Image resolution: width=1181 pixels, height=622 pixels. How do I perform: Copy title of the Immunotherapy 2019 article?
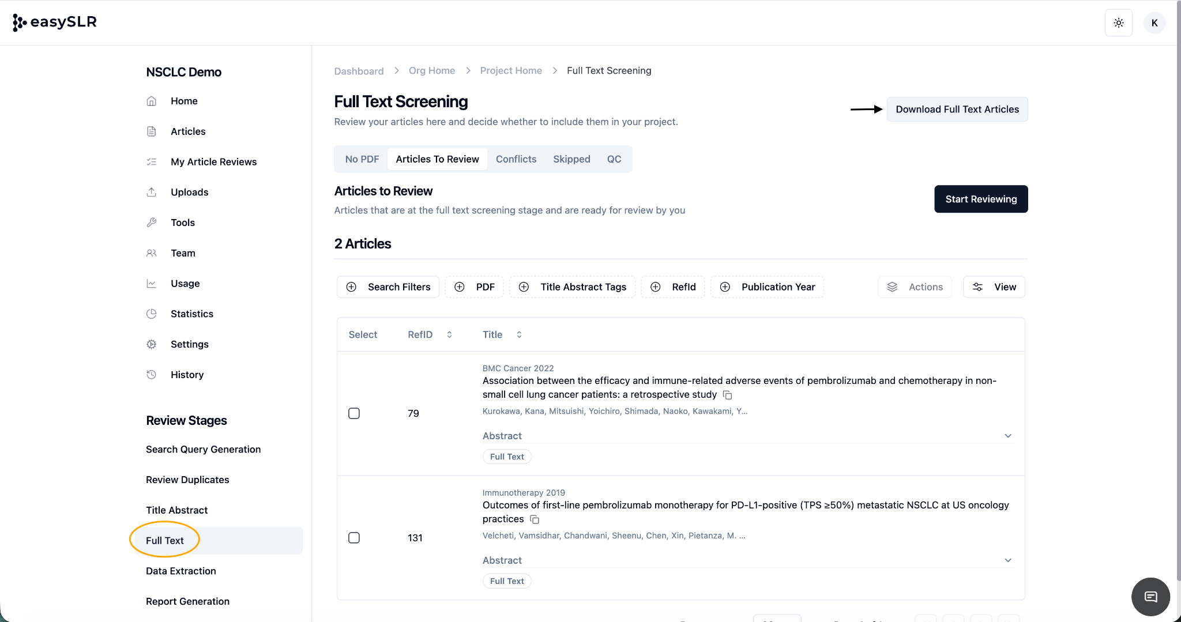(535, 519)
